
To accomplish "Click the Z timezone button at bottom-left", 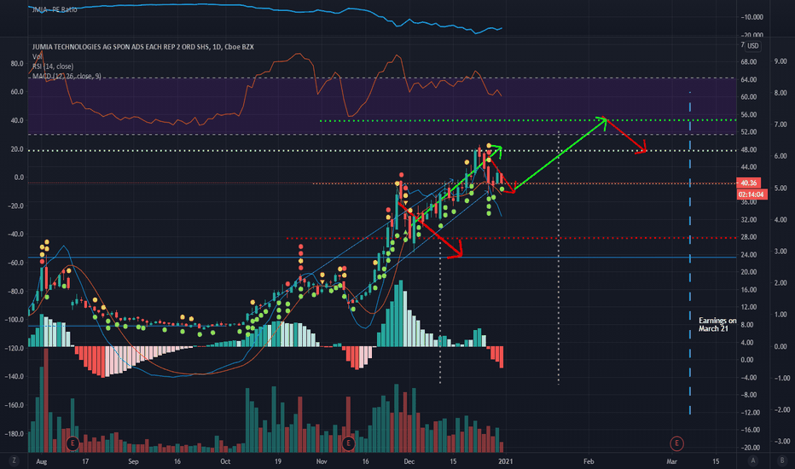I will 14,460.
